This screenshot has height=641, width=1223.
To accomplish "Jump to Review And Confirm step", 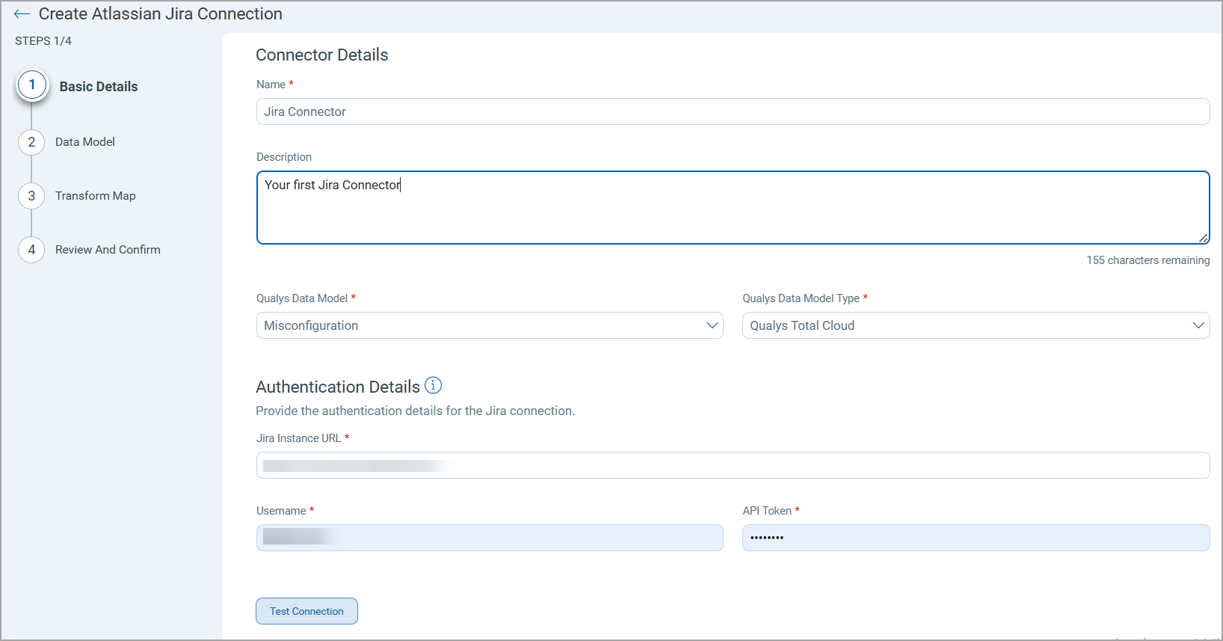I will coord(108,250).
